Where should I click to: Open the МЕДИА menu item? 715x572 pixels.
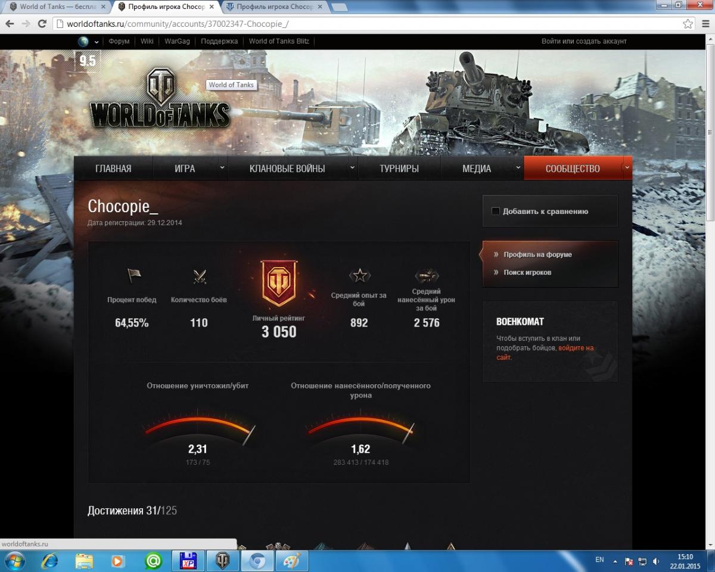pos(477,169)
